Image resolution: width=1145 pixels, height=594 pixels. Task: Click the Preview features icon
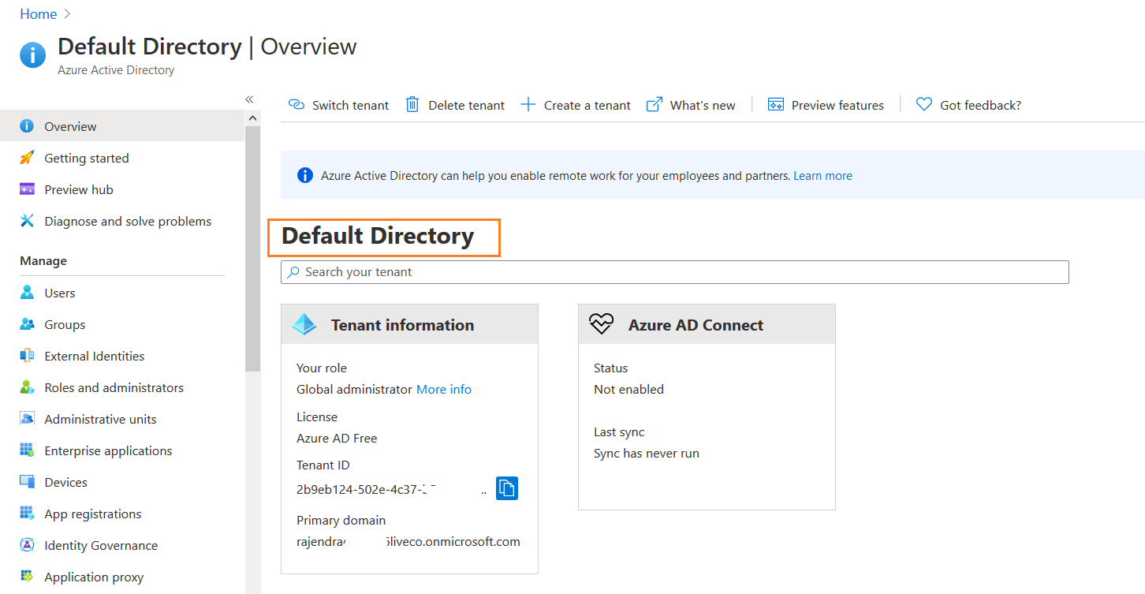(775, 105)
